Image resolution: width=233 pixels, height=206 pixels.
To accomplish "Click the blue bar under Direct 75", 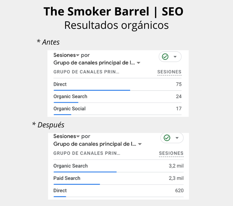I will coord(92,90).
